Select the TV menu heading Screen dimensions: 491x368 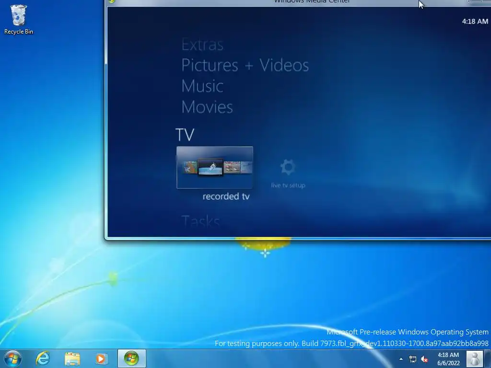pos(185,135)
